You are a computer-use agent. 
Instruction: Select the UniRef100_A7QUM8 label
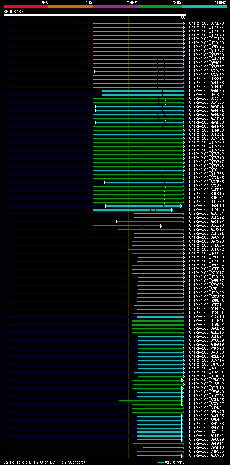click(207, 83)
